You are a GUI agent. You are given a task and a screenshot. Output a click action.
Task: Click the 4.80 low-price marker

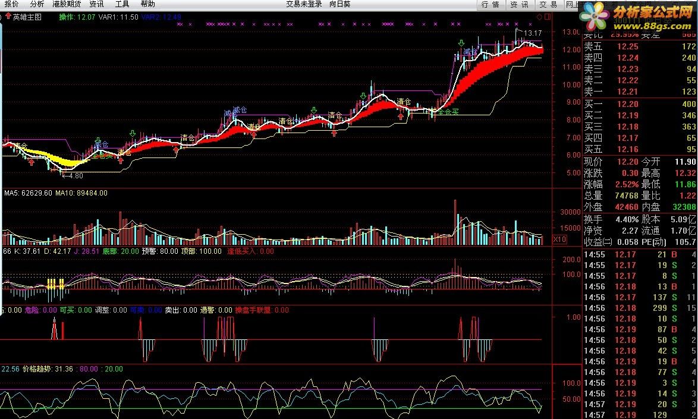[72, 176]
